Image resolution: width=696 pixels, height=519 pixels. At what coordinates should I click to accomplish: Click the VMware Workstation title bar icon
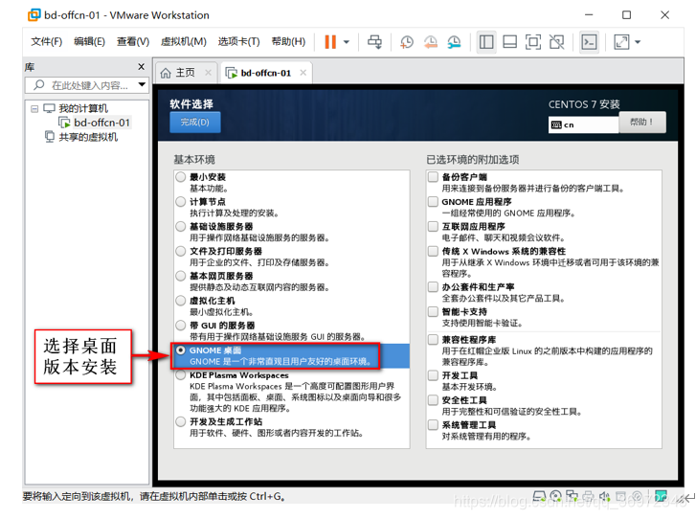[34, 15]
